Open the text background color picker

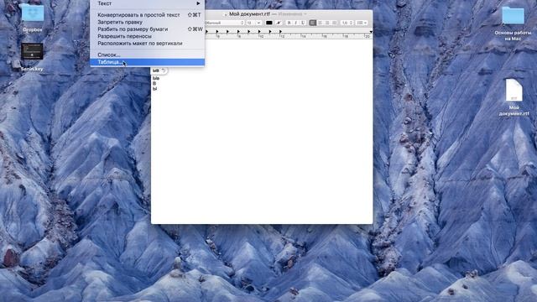279,23
